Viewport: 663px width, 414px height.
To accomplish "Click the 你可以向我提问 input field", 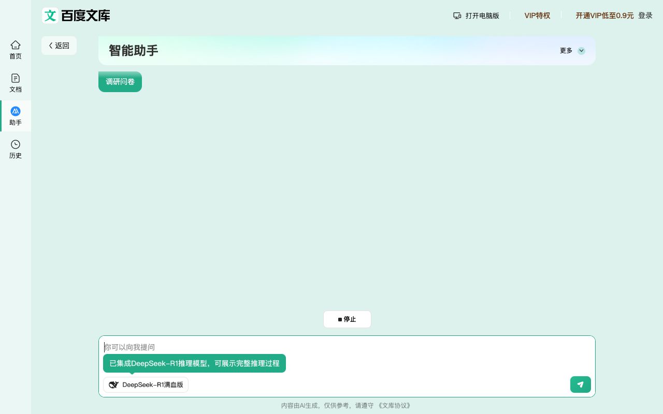I will pyautogui.click(x=347, y=347).
